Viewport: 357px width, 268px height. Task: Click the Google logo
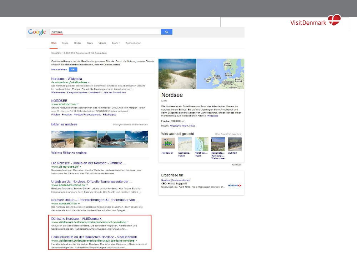click(37, 32)
